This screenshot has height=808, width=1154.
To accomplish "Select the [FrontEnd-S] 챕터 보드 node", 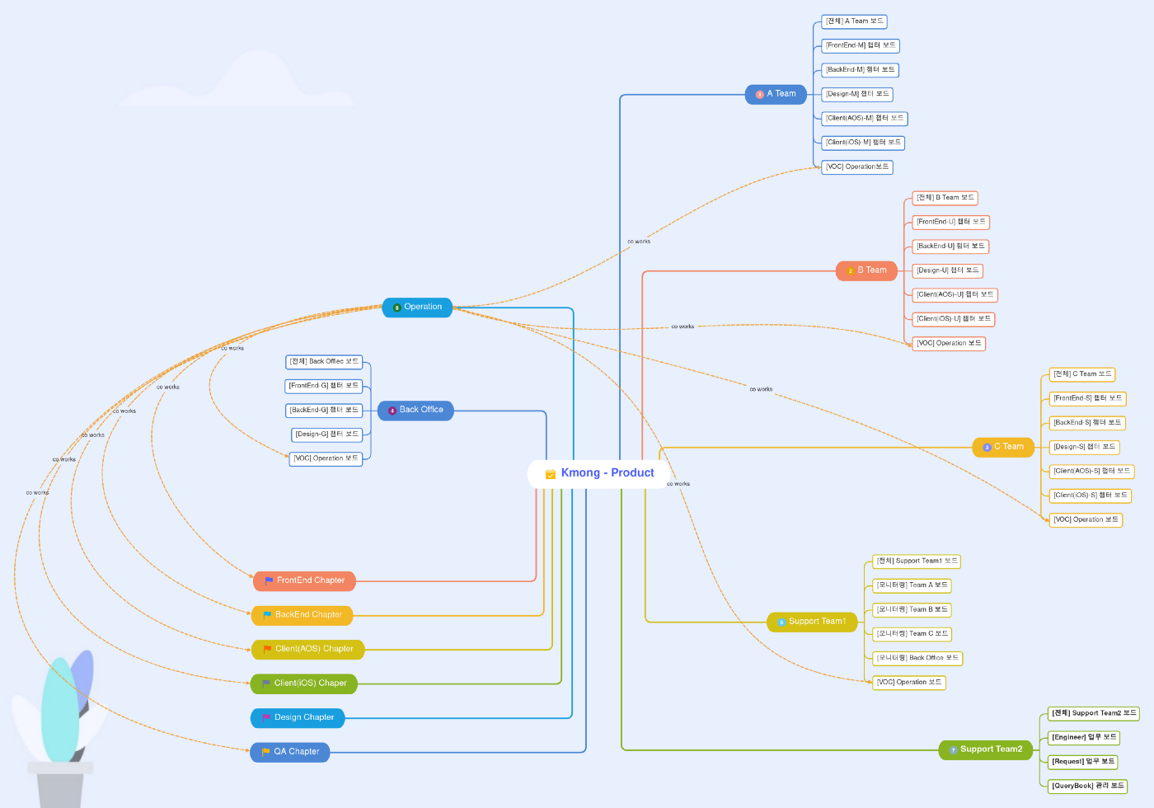I will click(1088, 399).
